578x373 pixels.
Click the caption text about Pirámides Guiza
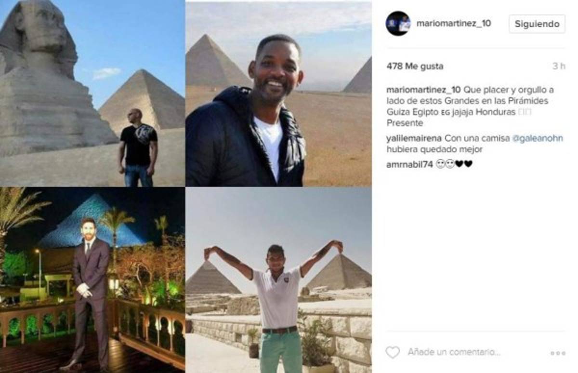(475, 107)
